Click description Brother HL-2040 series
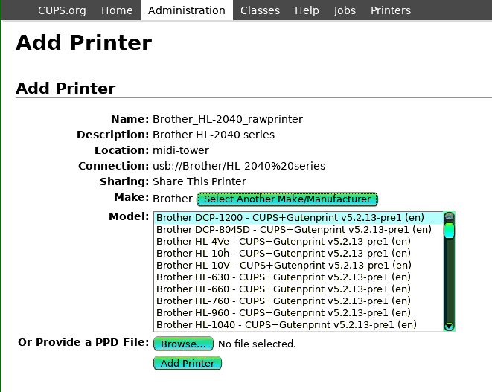The image size is (492, 392). (x=214, y=135)
